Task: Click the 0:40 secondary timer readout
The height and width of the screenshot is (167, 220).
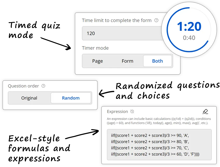Action: click(x=189, y=38)
